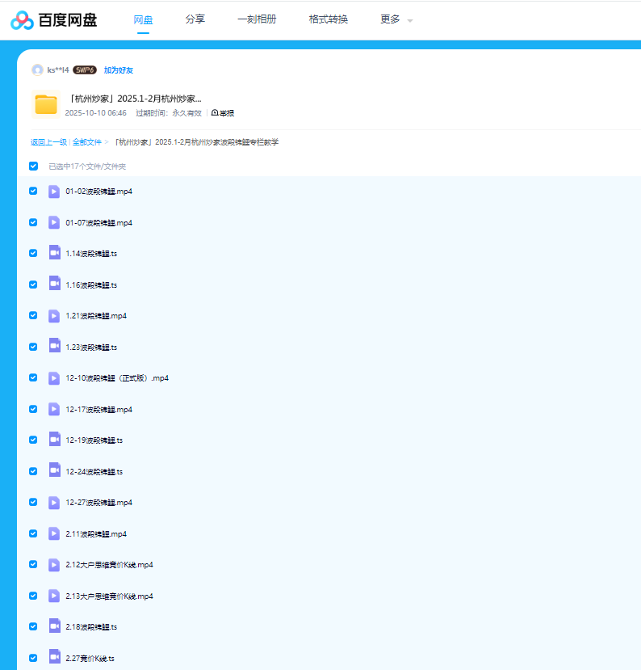Open file 2.12大户思维竞价K线.mp4
The height and width of the screenshot is (670, 641).
point(109,565)
